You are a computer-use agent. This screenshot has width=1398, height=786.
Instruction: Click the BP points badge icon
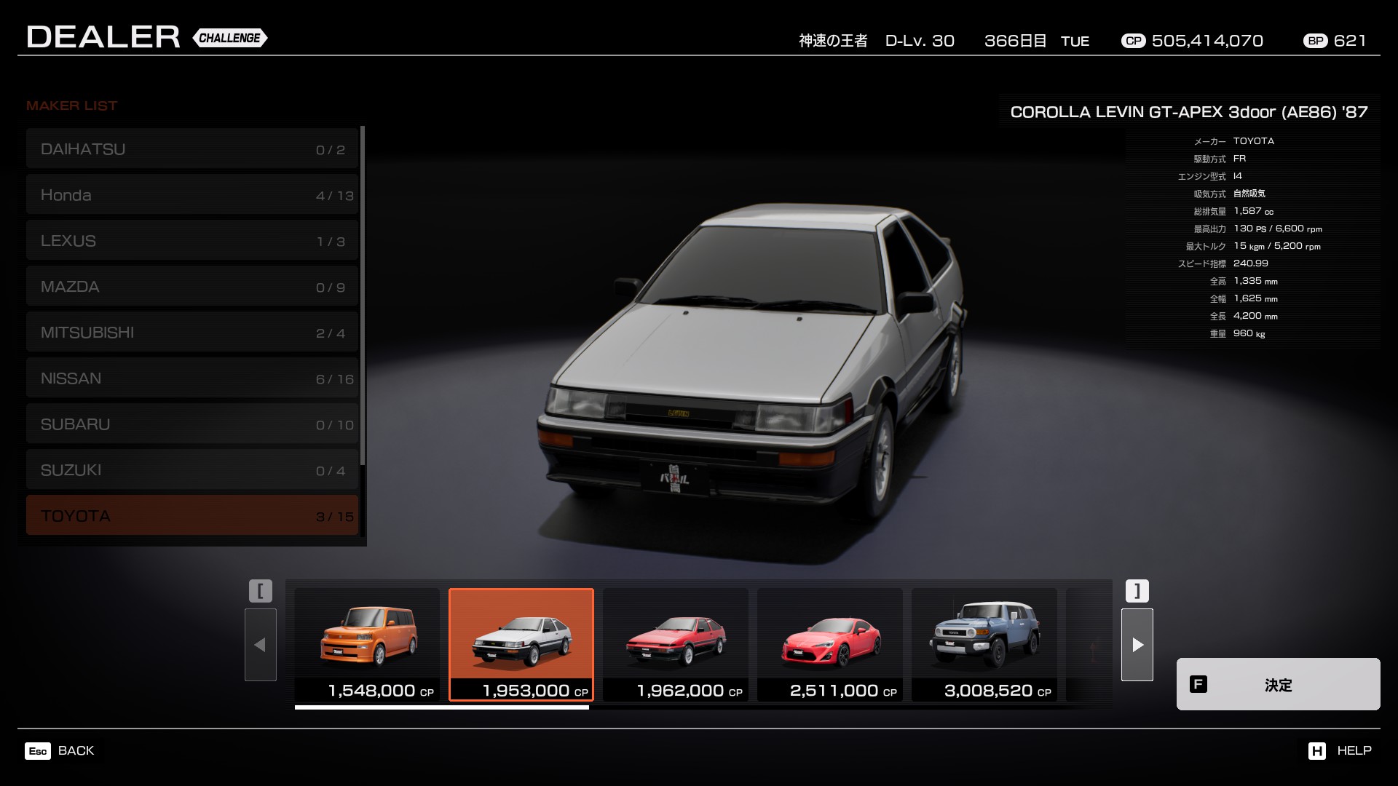(x=1315, y=41)
